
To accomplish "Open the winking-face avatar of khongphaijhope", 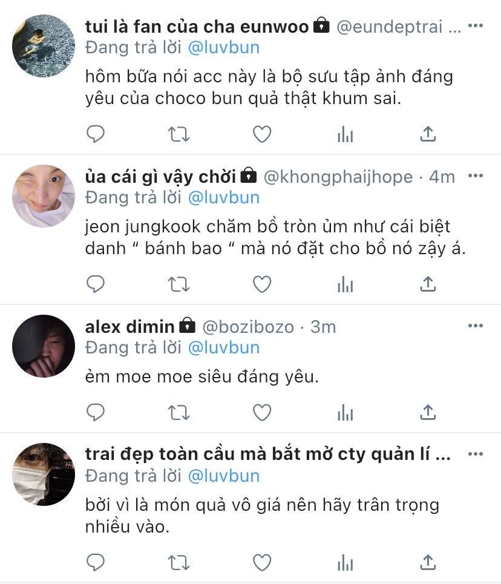I will [44, 196].
